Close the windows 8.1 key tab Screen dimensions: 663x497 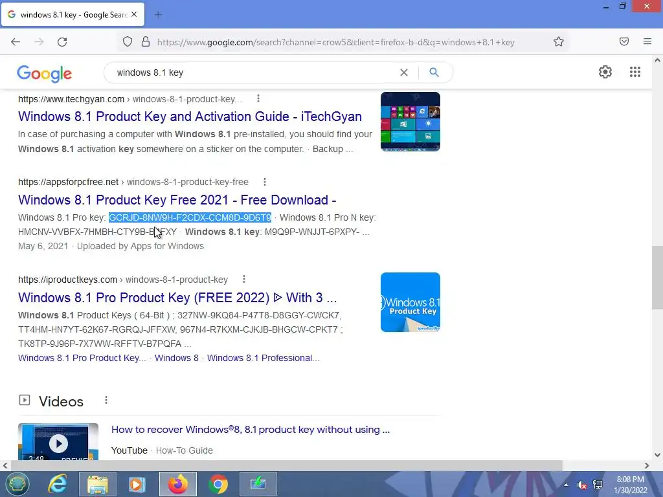pyautogui.click(x=134, y=14)
